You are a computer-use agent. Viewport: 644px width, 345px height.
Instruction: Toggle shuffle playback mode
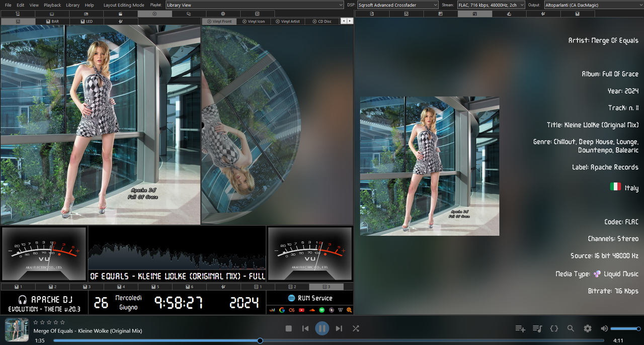tap(356, 328)
